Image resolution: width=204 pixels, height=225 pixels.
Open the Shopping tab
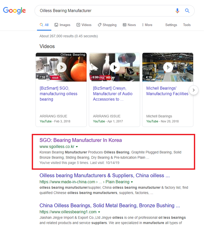tap(107, 25)
